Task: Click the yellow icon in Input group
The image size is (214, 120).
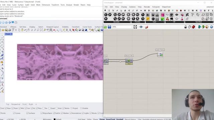Action: click(x=148, y=19)
